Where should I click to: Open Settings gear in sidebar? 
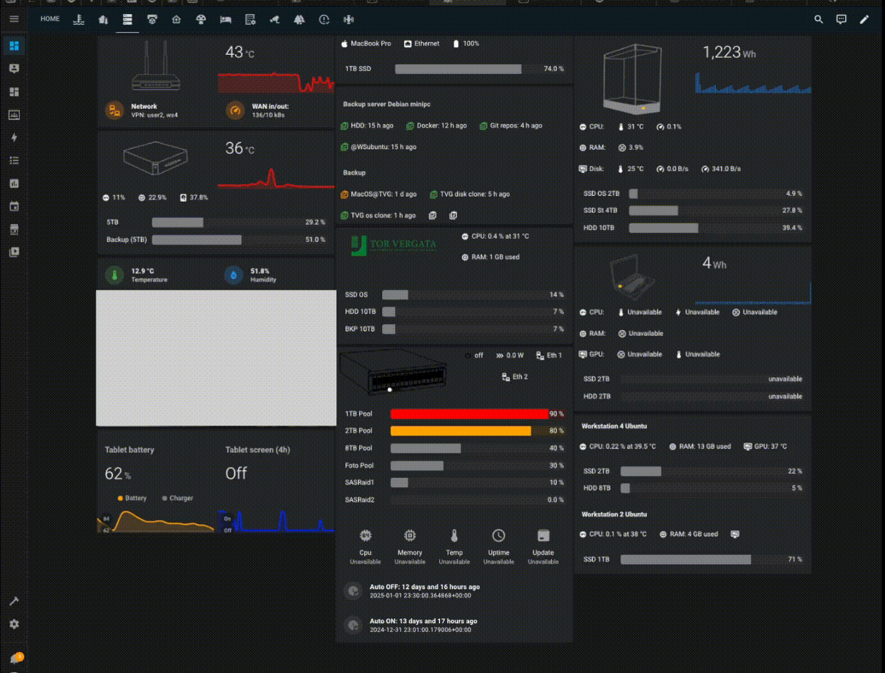click(14, 624)
